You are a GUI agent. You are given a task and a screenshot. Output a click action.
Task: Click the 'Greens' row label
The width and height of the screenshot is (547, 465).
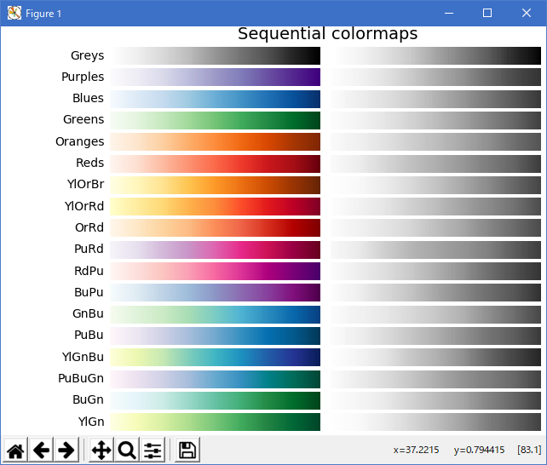pos(83,119)
